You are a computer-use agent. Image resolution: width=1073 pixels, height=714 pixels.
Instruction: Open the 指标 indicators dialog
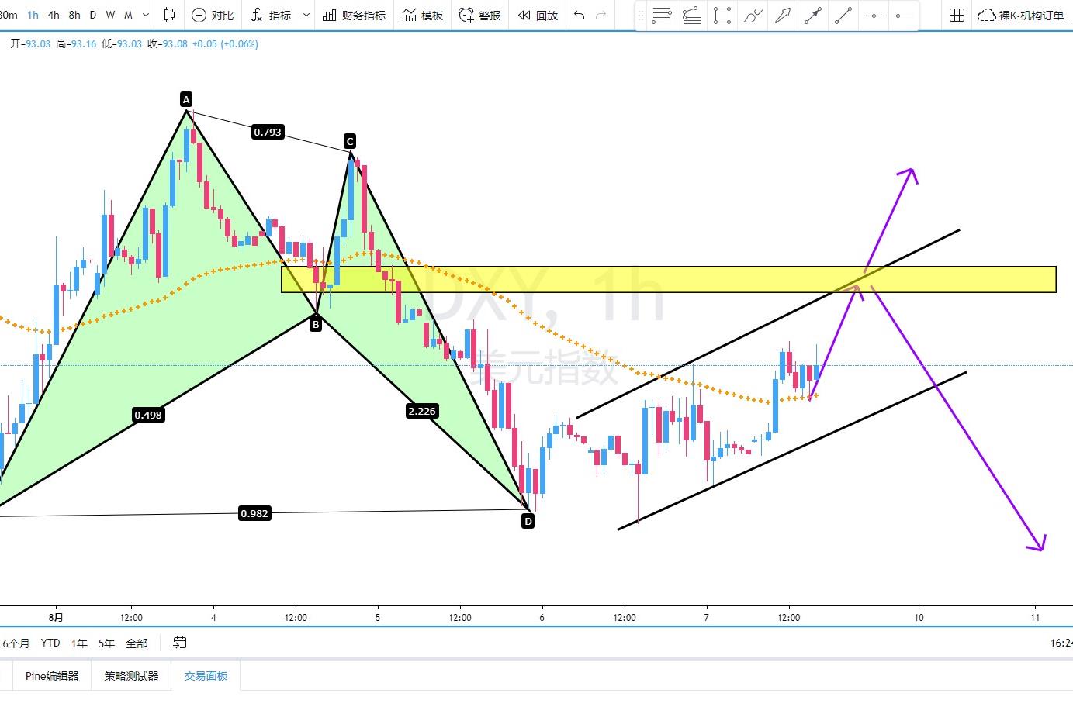(x=272, y=15)
